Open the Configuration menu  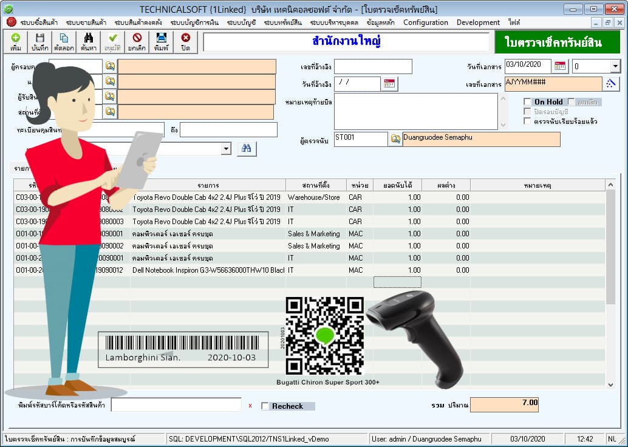tap(426, 22)
